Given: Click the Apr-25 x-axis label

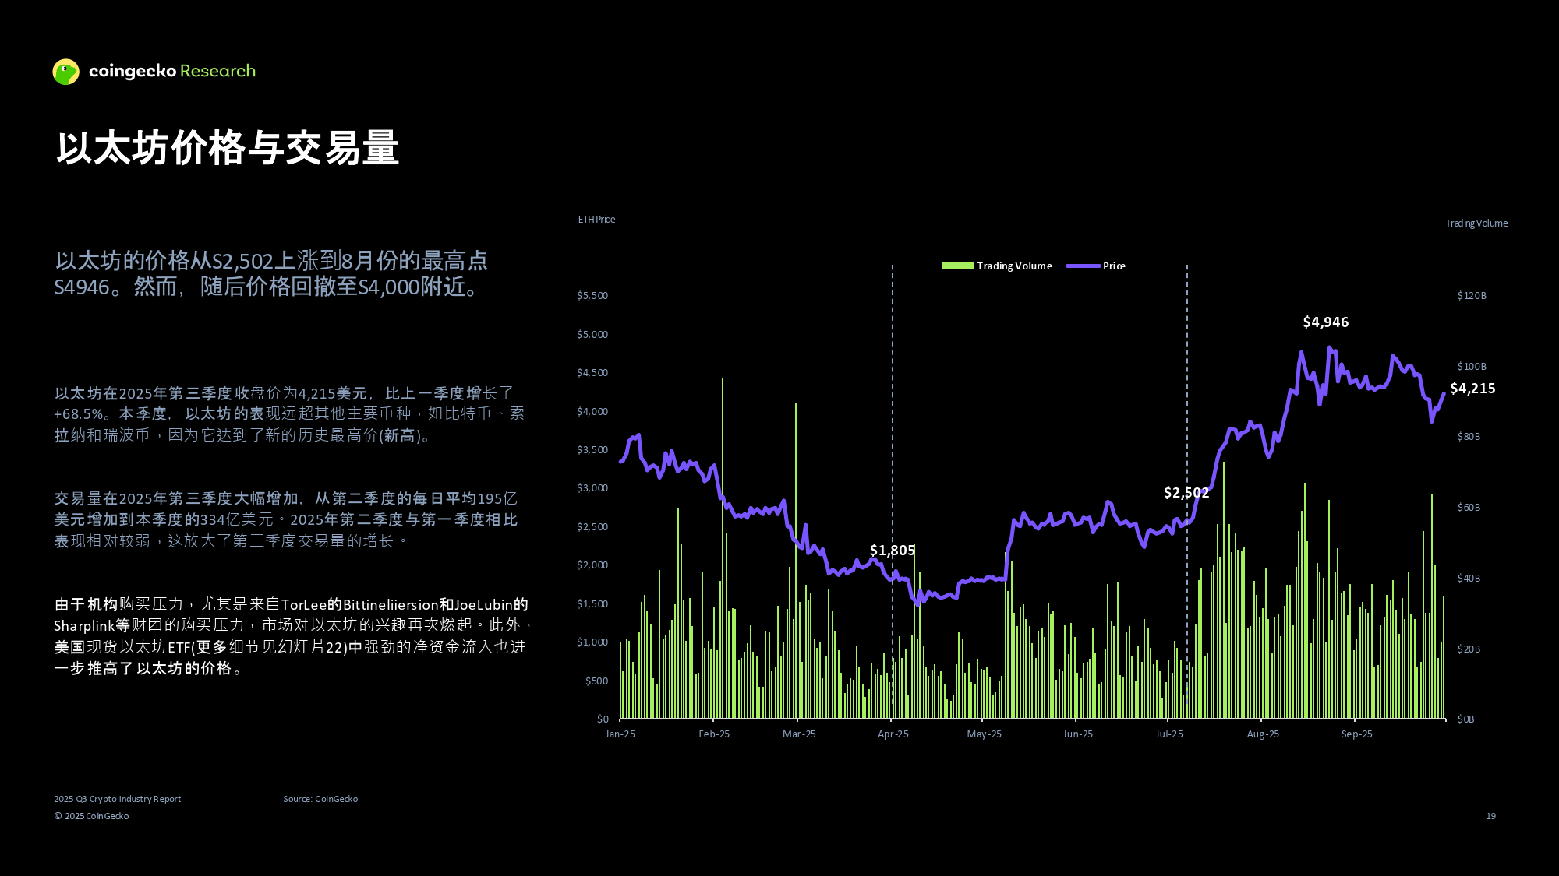Looking at the screenshot, I should tap(893, 734).
